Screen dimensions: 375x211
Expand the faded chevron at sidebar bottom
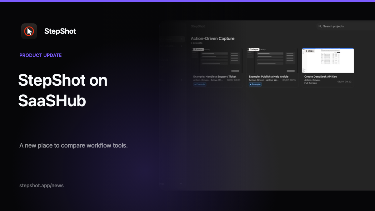(x=181, y=184)
